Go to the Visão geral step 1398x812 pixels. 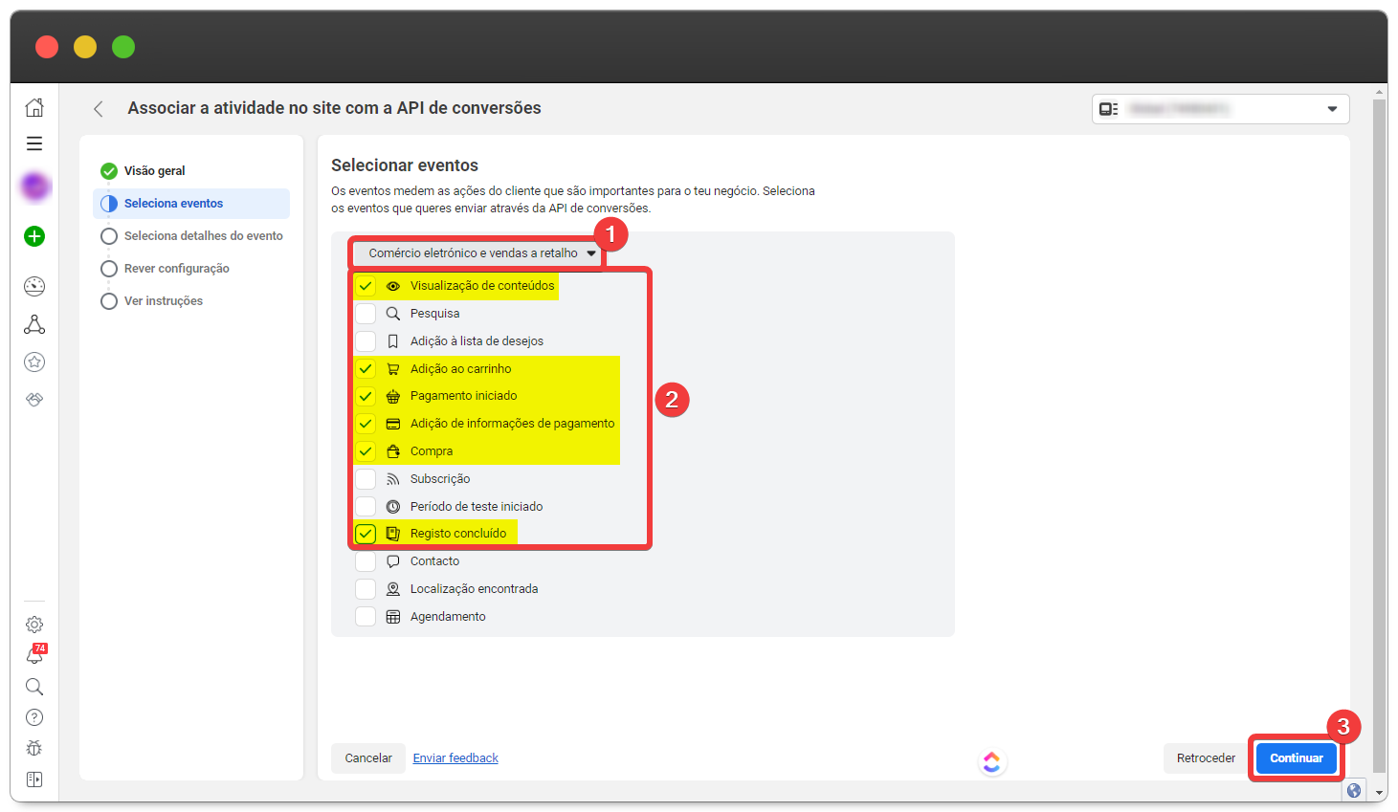(x=154, y=171)
